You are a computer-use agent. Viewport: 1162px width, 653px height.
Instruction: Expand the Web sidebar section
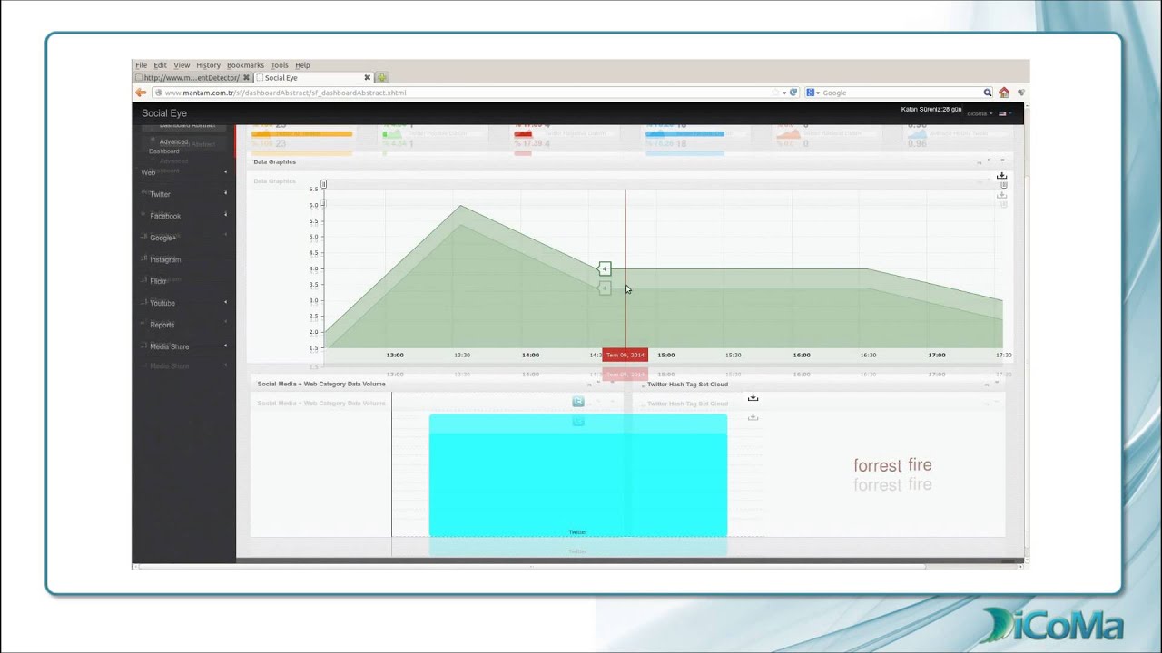[184, 172]
